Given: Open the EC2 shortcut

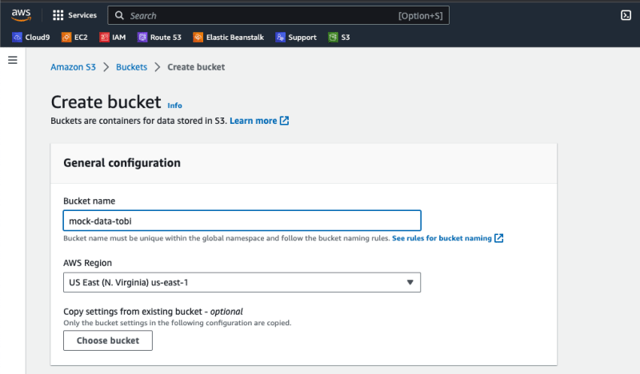Looking at the screenshot, I should (74, 37).
